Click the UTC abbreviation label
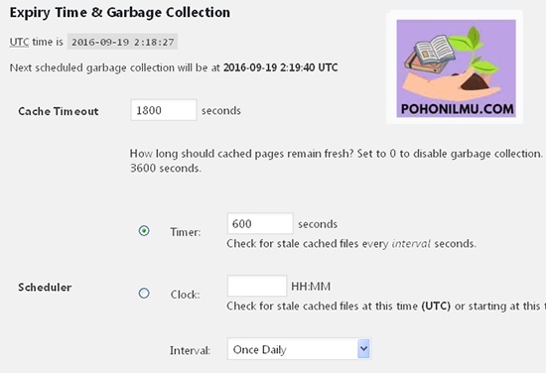The width and height of the screenshot is (546, 373). (x=19, y=42)
